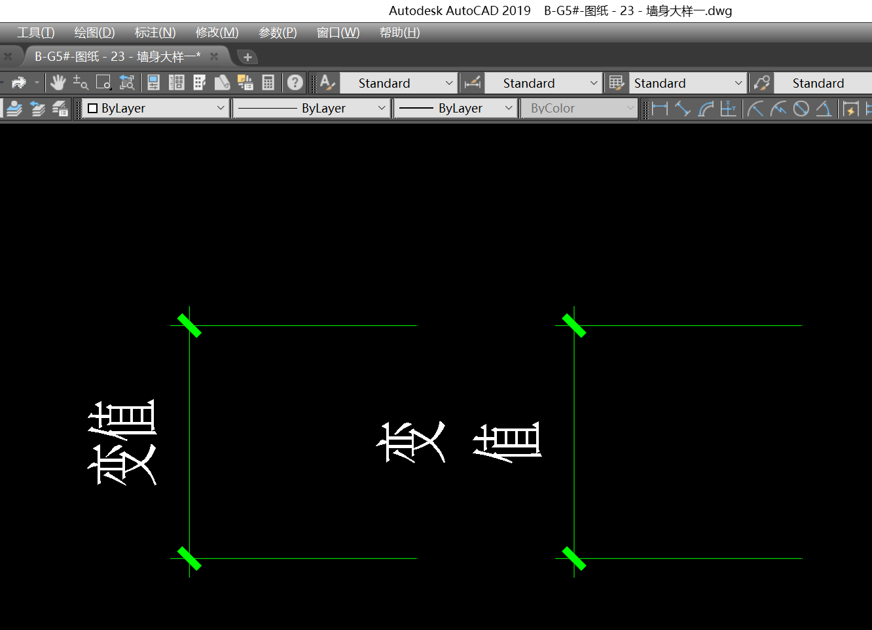Open Multileader Style Standard dropdown
The width and height of the screenshot is (872, 630).
pos(823,83)
